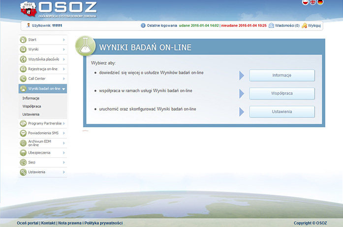The image size is (343, 227).
Task: Click the Wyloguj link
Action: click(x=314, y=25)
